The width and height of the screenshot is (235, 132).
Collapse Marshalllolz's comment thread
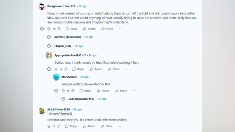[56, 91]
